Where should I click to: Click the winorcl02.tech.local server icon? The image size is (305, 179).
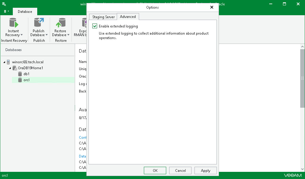[8, 62]
